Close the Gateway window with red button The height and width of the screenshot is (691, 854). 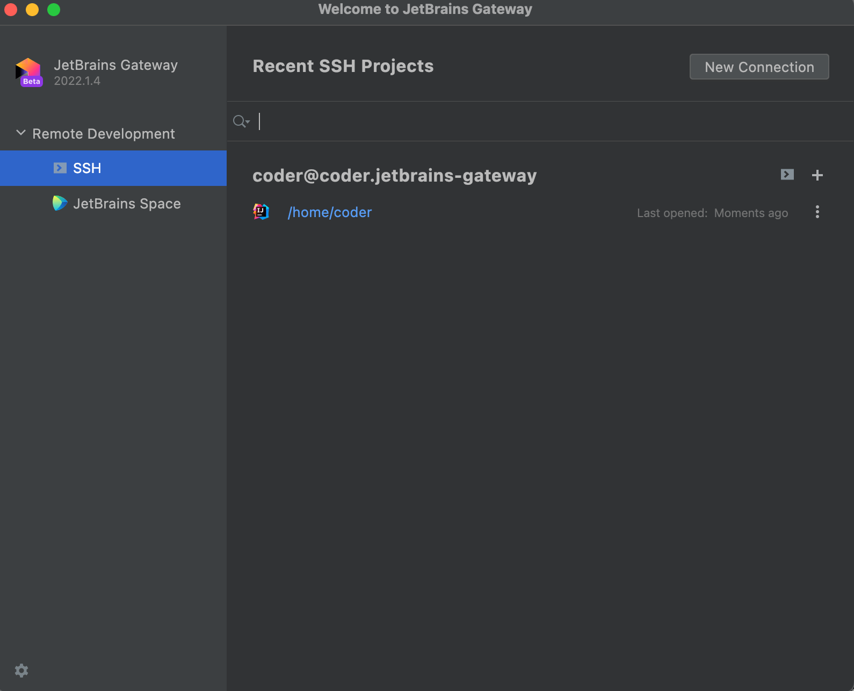[11, 10]
